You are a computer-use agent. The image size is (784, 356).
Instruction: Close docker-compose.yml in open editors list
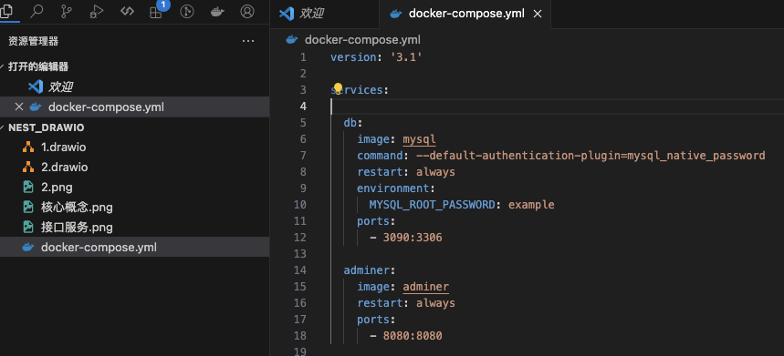tap(19, 107)
